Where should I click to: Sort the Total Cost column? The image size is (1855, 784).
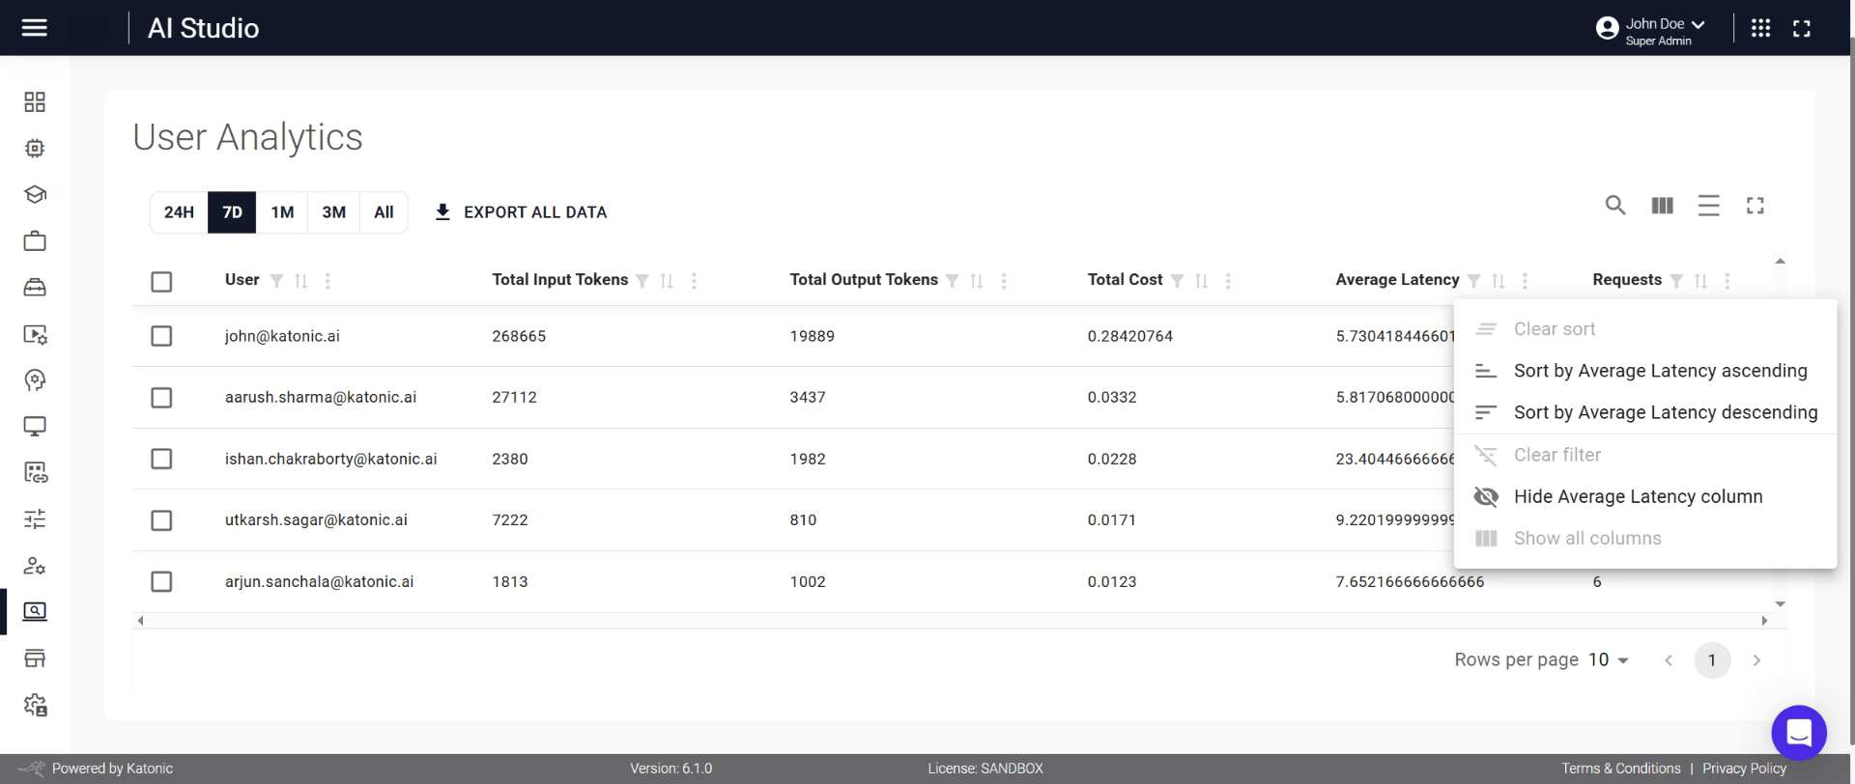[x=1202, y=281]
